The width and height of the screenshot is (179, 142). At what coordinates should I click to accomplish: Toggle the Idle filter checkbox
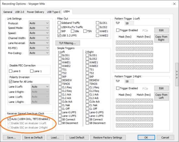pyautogui.click(x=72, y=31)
